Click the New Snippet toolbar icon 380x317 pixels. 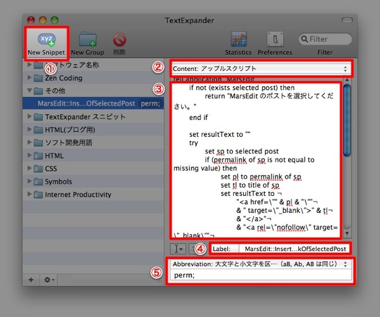[46, 40]
